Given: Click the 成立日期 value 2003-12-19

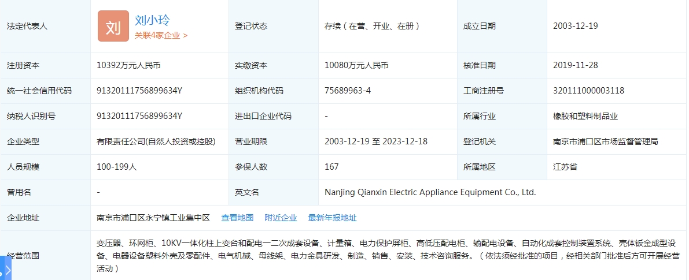Looking at the screenshot, I should pos(575,26).
